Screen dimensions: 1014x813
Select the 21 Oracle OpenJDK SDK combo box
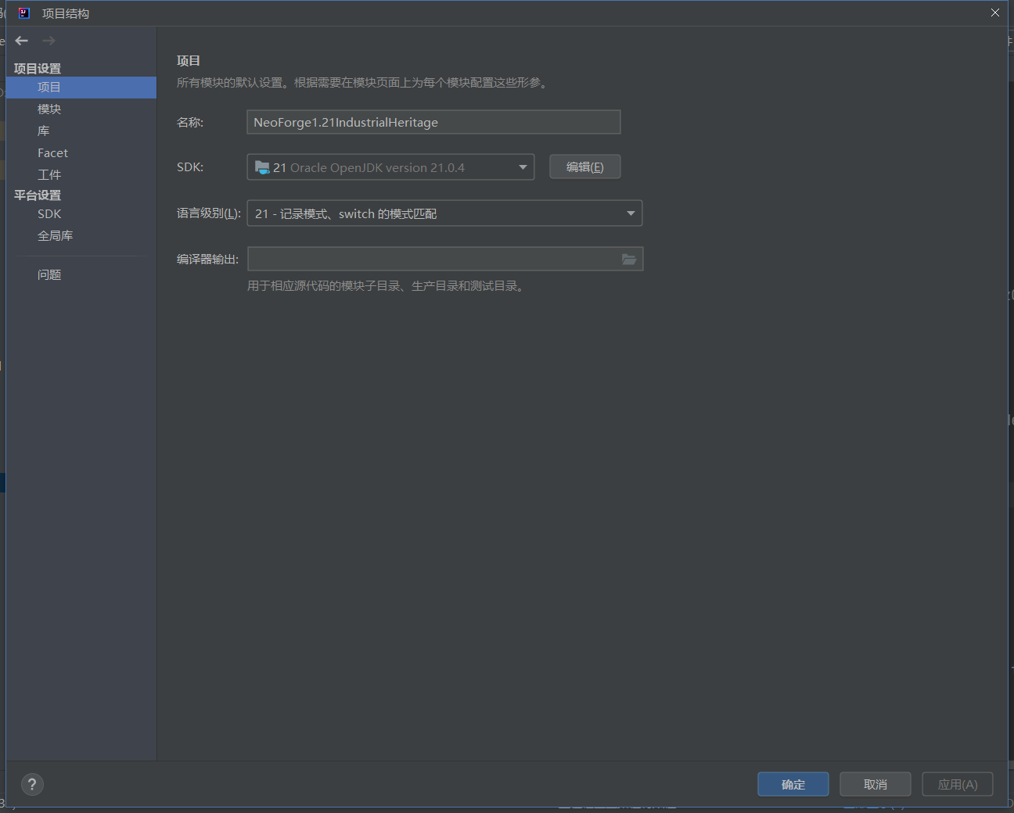coord(383,167)
